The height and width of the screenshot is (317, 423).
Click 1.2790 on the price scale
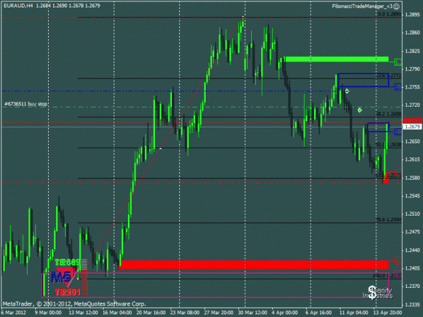point(412,69)
